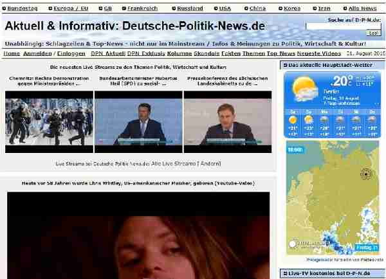Click the Live-TV kostenlos panel header icon
386x279 pixels.
click(x=285, y=273)
